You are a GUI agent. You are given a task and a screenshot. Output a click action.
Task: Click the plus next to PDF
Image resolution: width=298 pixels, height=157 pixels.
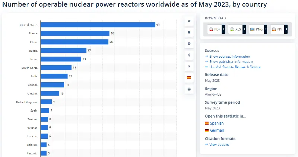223,29
